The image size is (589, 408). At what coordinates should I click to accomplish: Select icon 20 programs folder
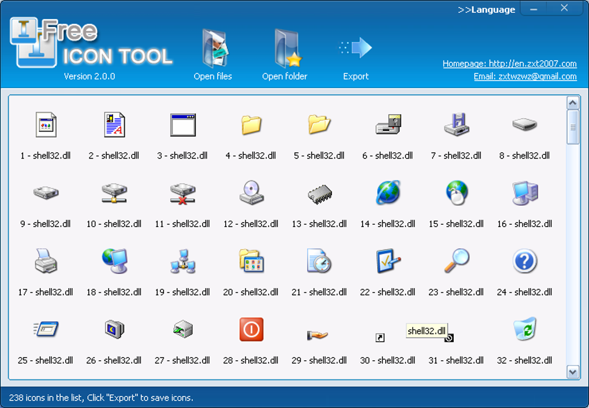coord(251,261)
